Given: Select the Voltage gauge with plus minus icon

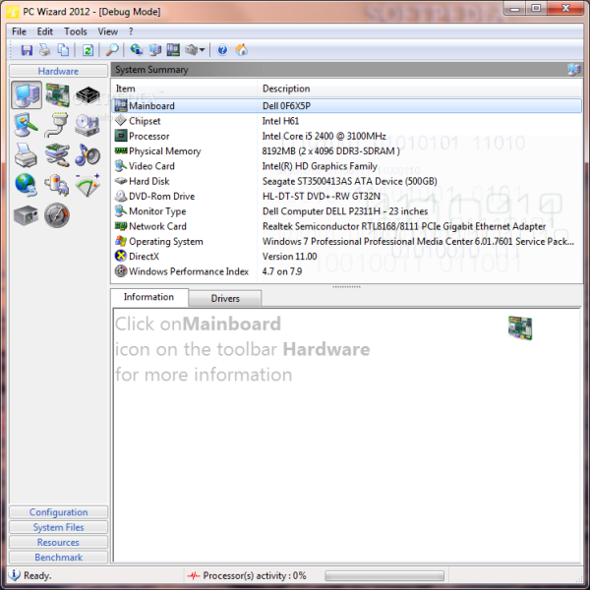Looking at the screenshot, I should click(x=88, y=185).
